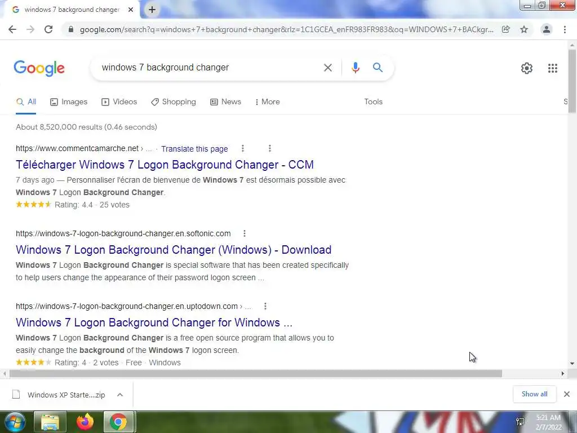Click the softonic.com URL text
This screenshot has width=577, height=433.
coord(123,233)
